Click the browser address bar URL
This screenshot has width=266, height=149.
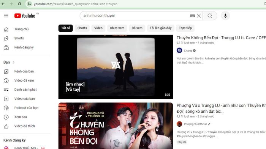(76, 4)
